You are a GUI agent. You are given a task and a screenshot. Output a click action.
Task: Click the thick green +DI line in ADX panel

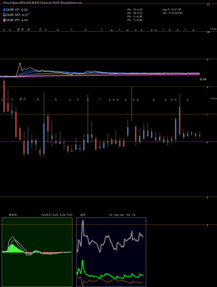pos(110,274)
